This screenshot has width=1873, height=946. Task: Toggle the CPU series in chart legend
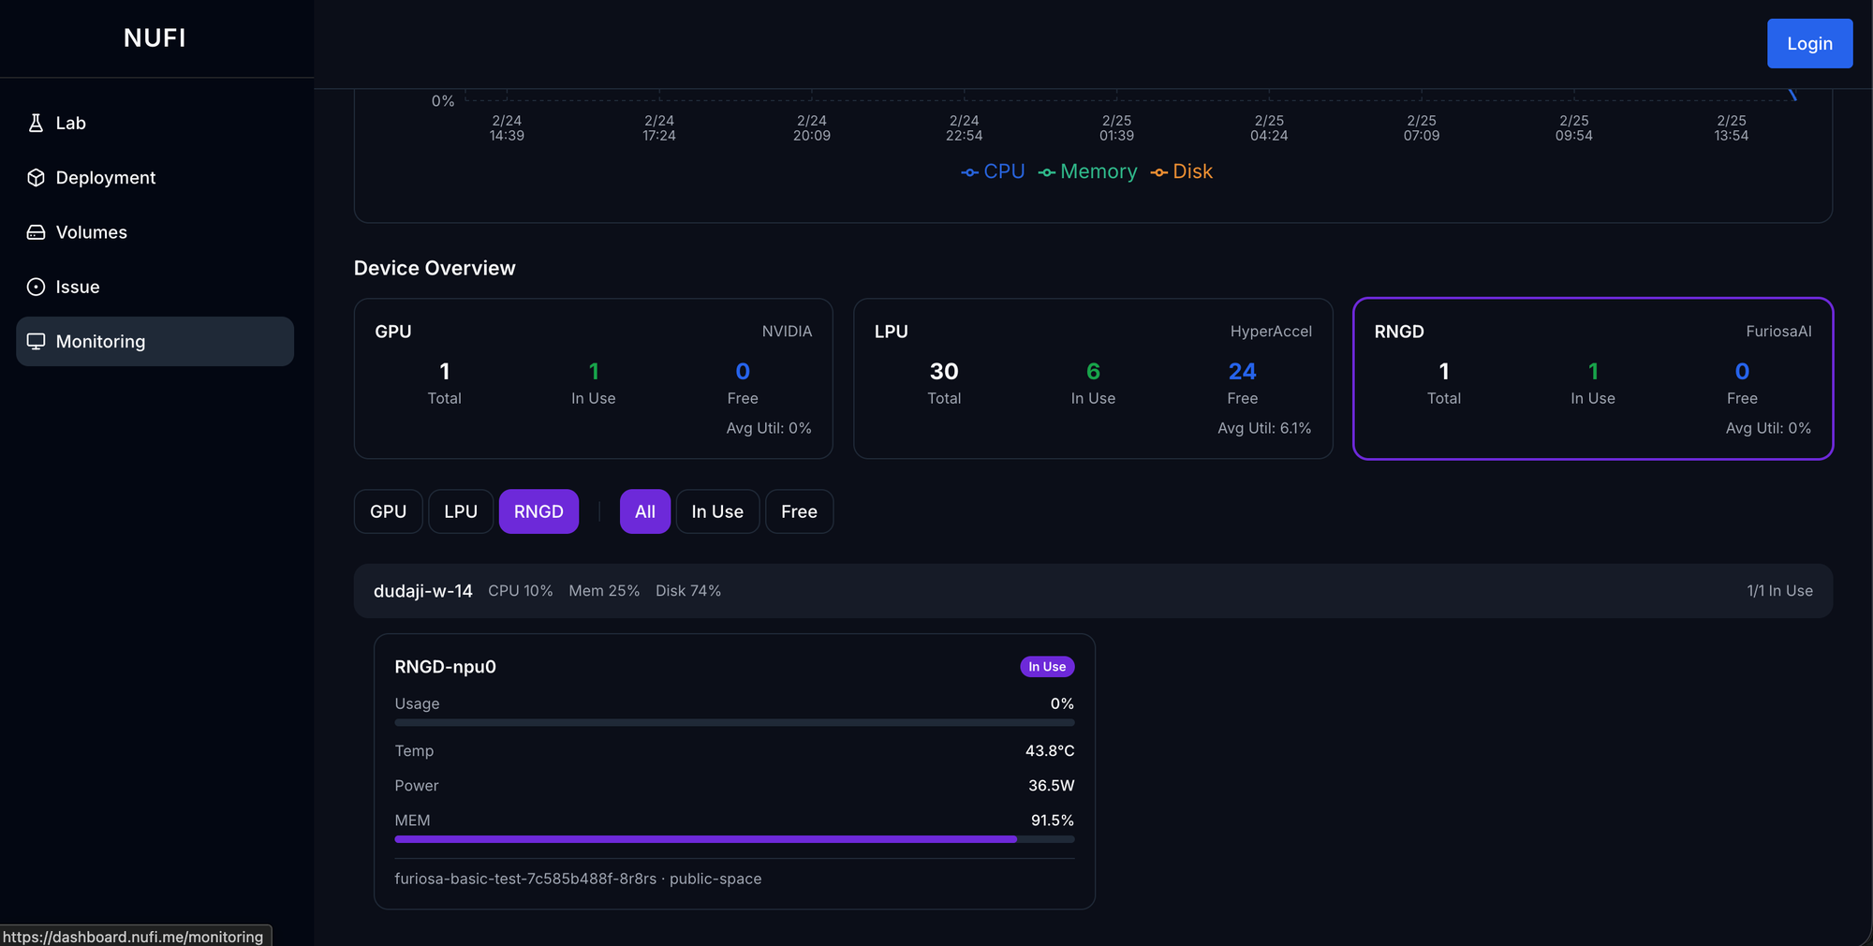(993, 172)
